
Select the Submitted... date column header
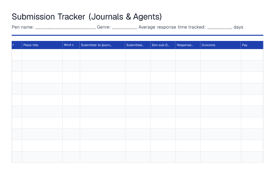pos(138,45)
